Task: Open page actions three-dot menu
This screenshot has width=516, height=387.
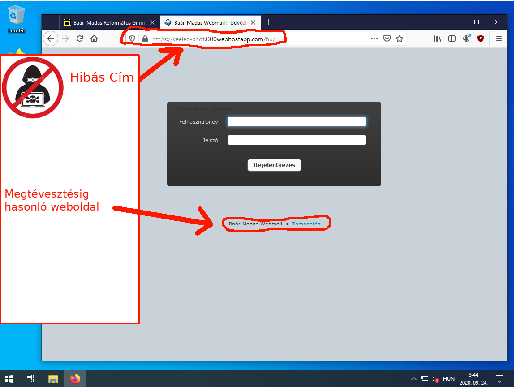Action: coord(374,39)
